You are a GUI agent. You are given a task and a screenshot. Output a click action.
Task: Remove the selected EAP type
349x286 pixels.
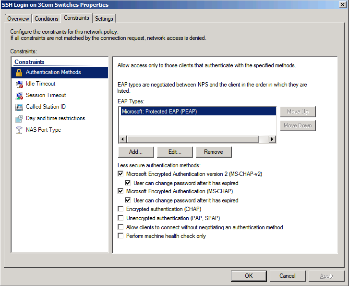[214, 152]
